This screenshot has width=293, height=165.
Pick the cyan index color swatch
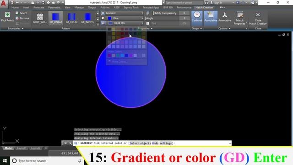click(122, 55)
